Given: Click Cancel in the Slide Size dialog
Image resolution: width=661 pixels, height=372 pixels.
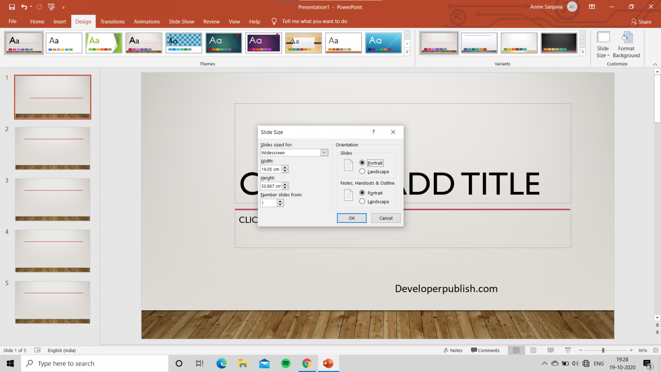Looking at the screenshot, I should point(385,218).
